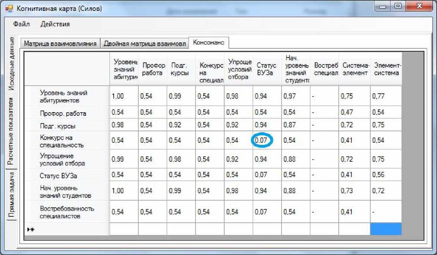Open the Файл menu
Viewport: 437px width, 255px height.
(21, 24)
